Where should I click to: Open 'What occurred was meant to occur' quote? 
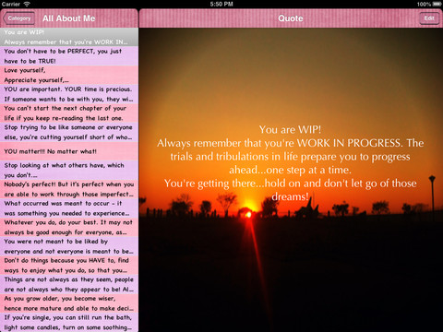(x=69, y=208)
